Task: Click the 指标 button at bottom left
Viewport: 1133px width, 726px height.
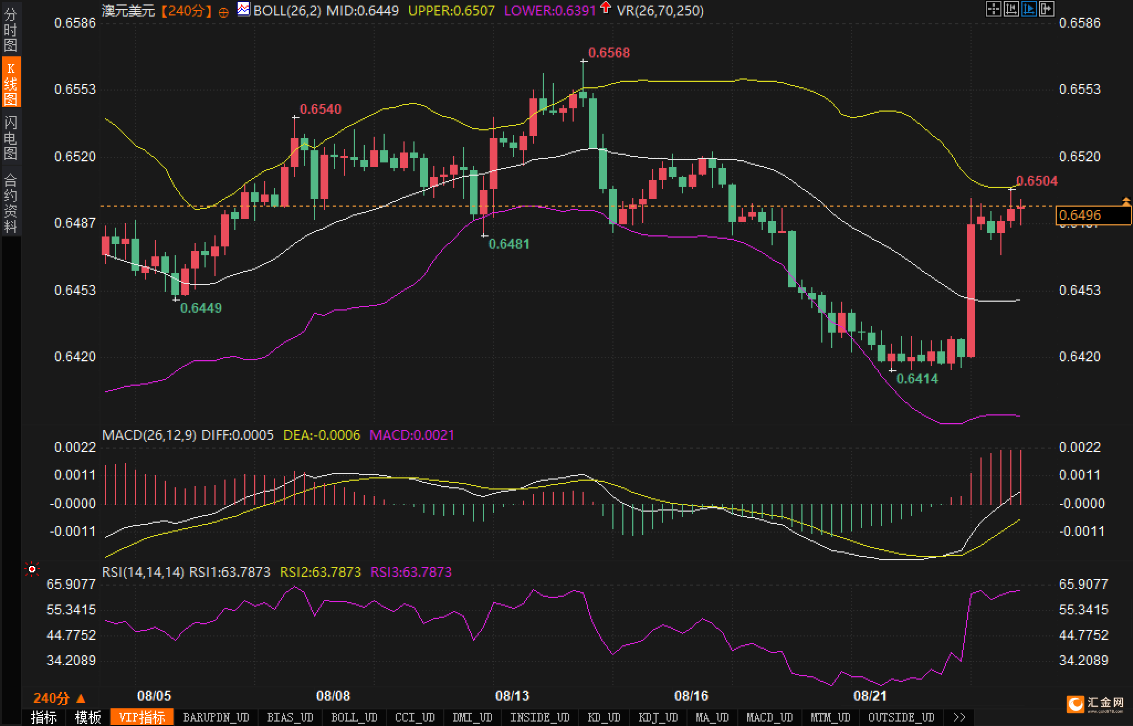Action: pyautogui.click(x=44, y=717)
